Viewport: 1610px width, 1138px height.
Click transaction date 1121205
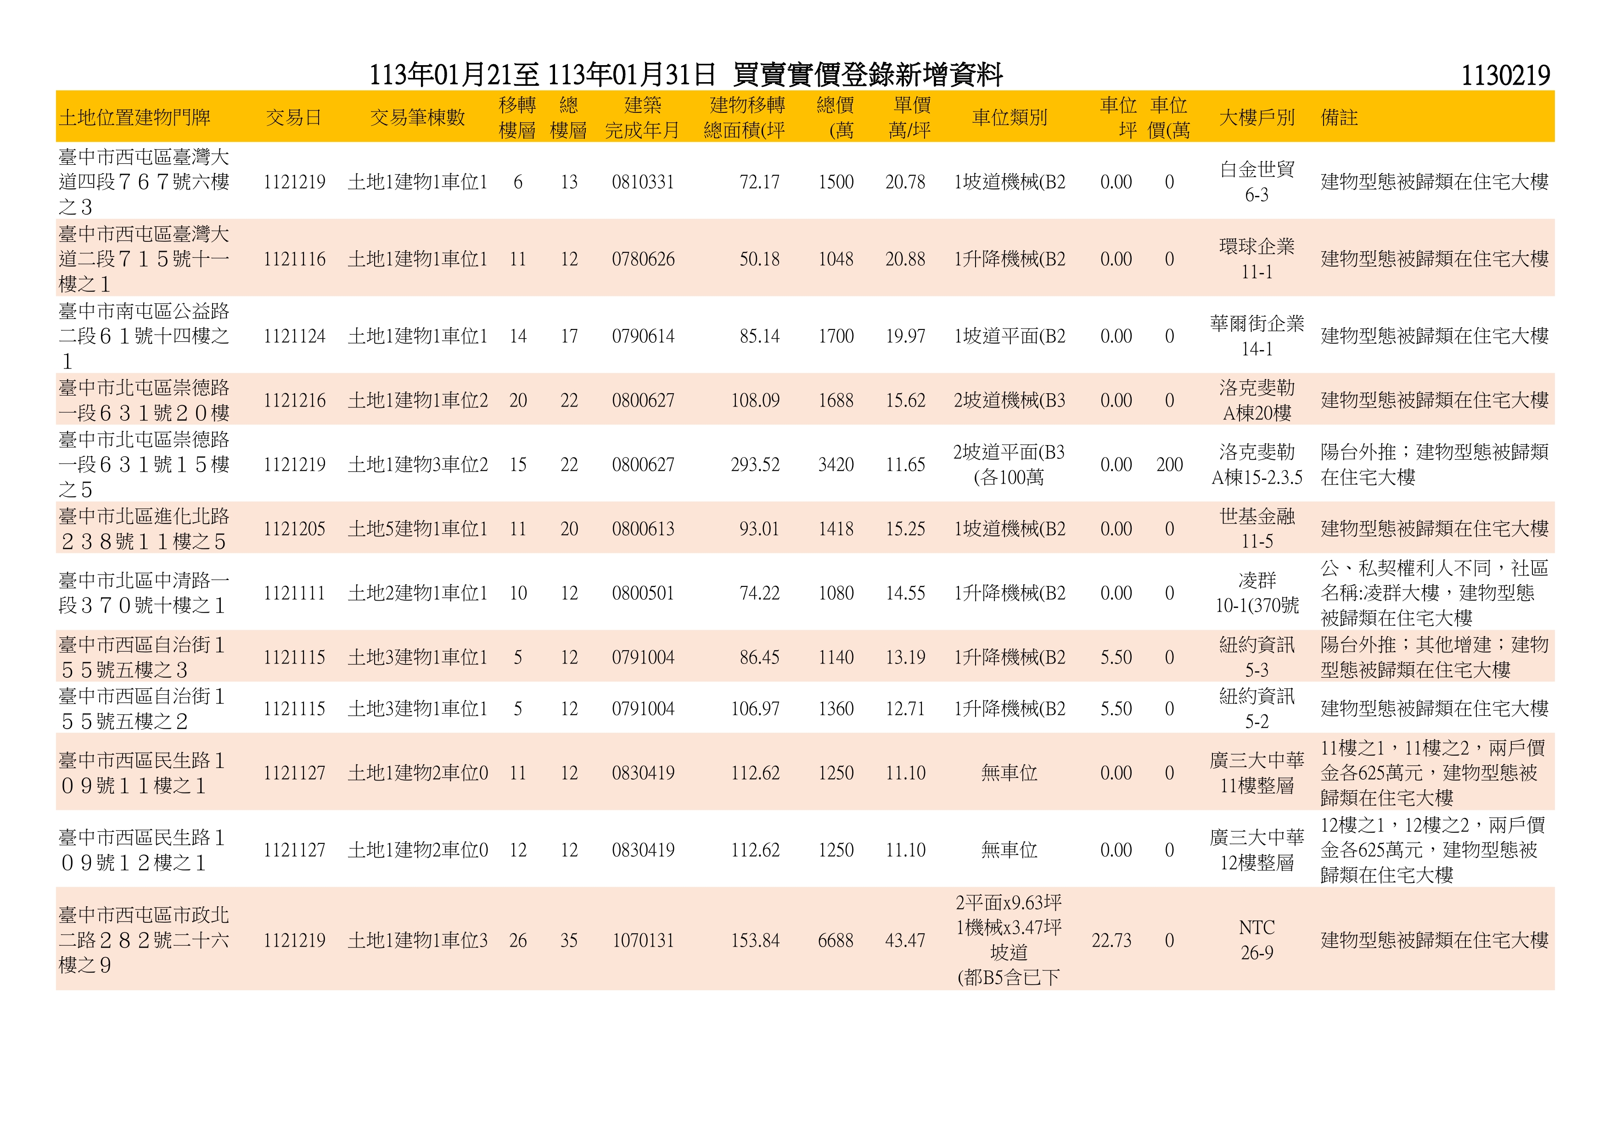point(295,529)
